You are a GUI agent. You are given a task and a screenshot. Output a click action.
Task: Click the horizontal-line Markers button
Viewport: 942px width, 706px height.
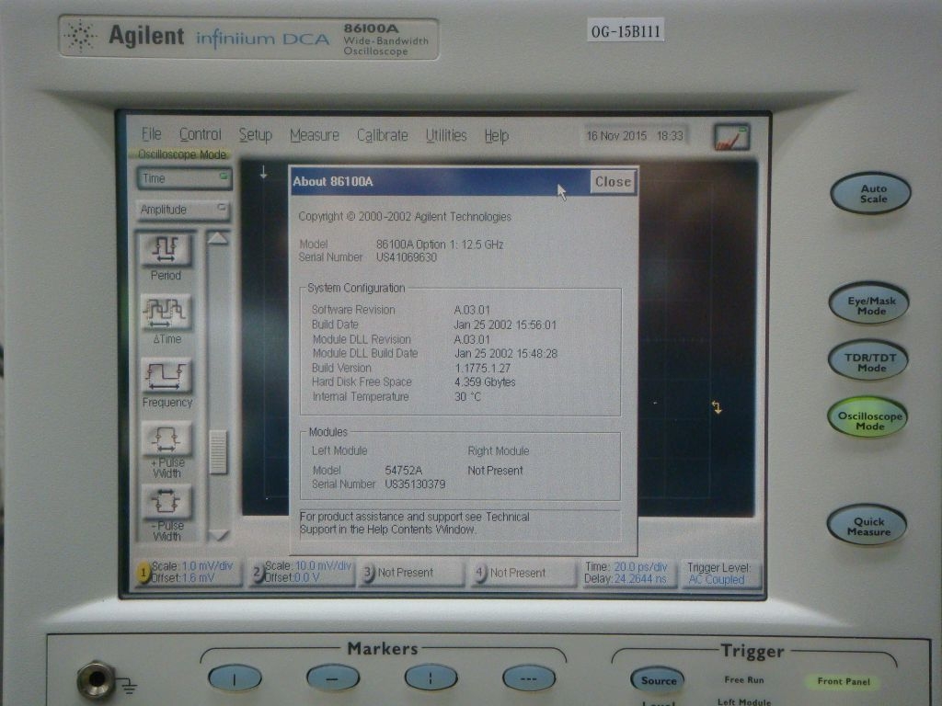pos(333,678)
